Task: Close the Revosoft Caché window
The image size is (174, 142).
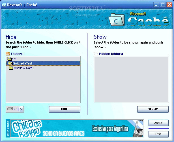Action: click(x=169, y=5)
